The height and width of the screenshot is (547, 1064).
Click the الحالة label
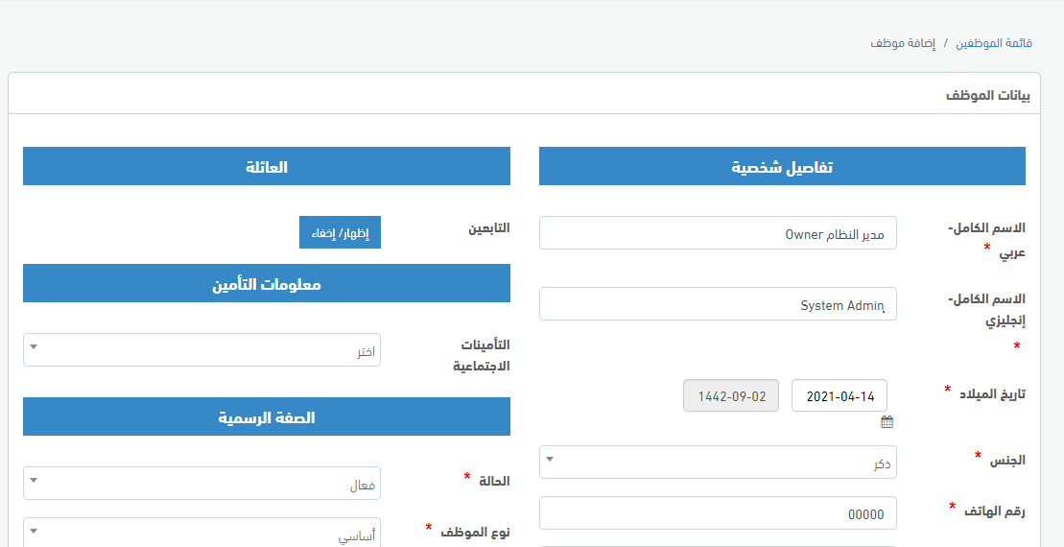495,481
